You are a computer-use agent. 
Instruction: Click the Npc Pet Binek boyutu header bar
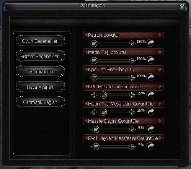coord(123,70)
